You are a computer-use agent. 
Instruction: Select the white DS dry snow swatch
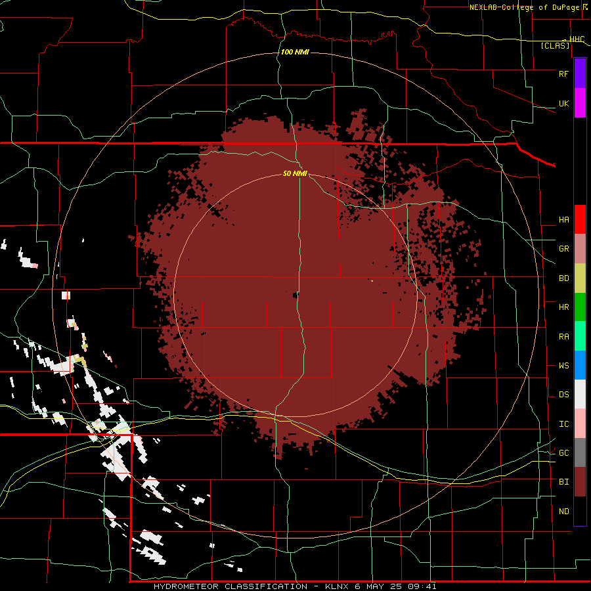[580, 394]
